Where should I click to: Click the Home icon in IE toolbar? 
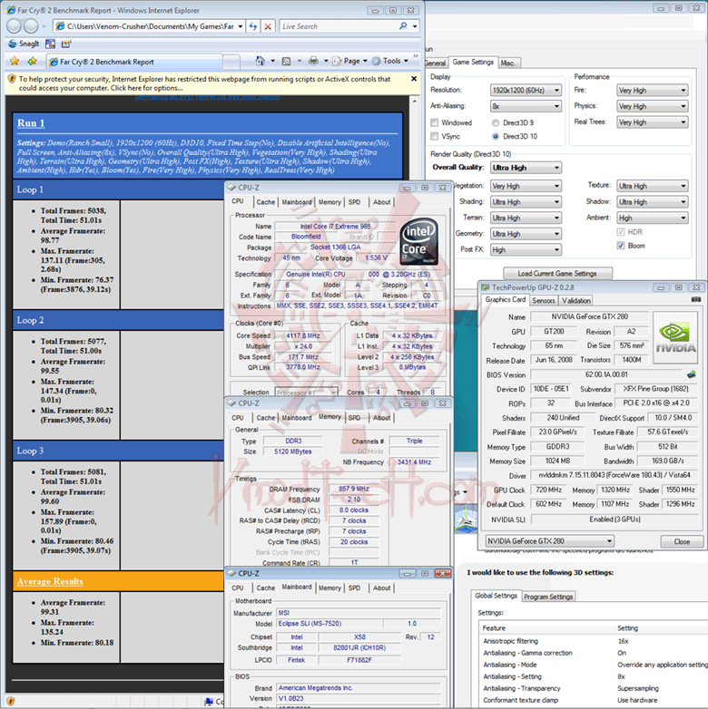pyautogui.click(x=260, y=61)
